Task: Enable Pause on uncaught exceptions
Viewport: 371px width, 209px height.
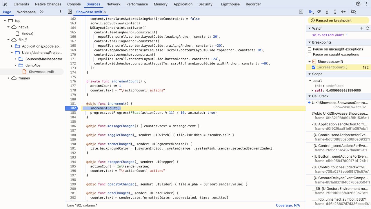Action: click(x=310, y=49)
